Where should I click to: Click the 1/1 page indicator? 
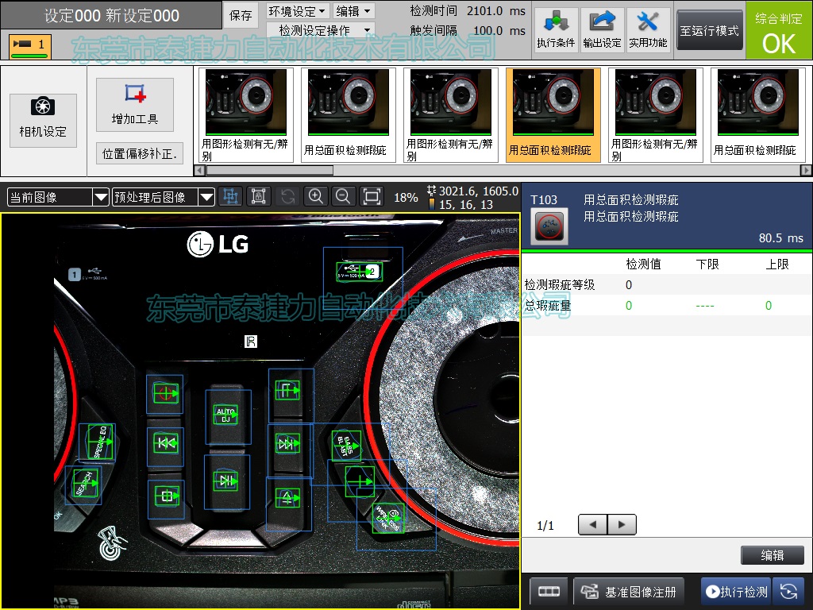coord(545,526)
